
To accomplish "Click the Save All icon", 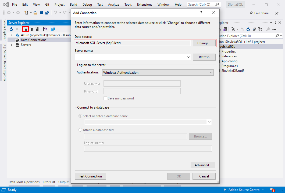I will (47, 13).
